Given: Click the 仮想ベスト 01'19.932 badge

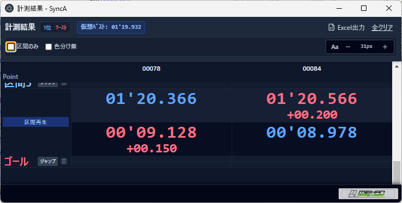Looking at the screenshot, I should pos(111,27).
